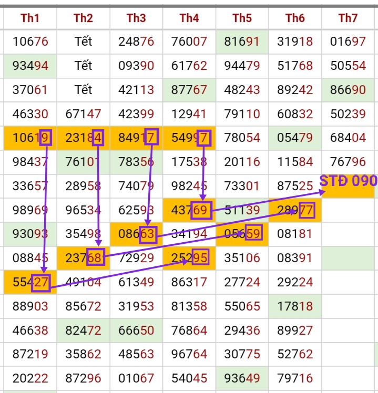378x393 pixels.
Task: Select the orange cell 54997
Action: tap(189, 138)
